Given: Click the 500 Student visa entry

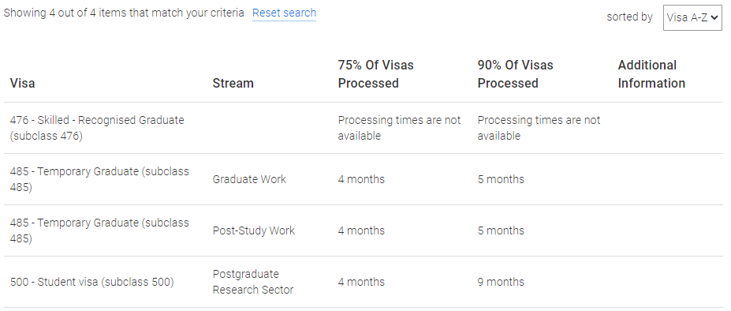Looking at the screenshot, I should point(91,282).
